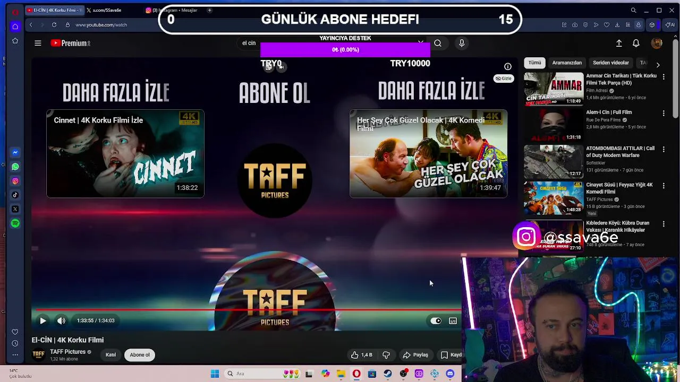Screen dimensions: 680x382
Task: Click the www.youtube.com/watch address bar
Action: tap(101, 25)
